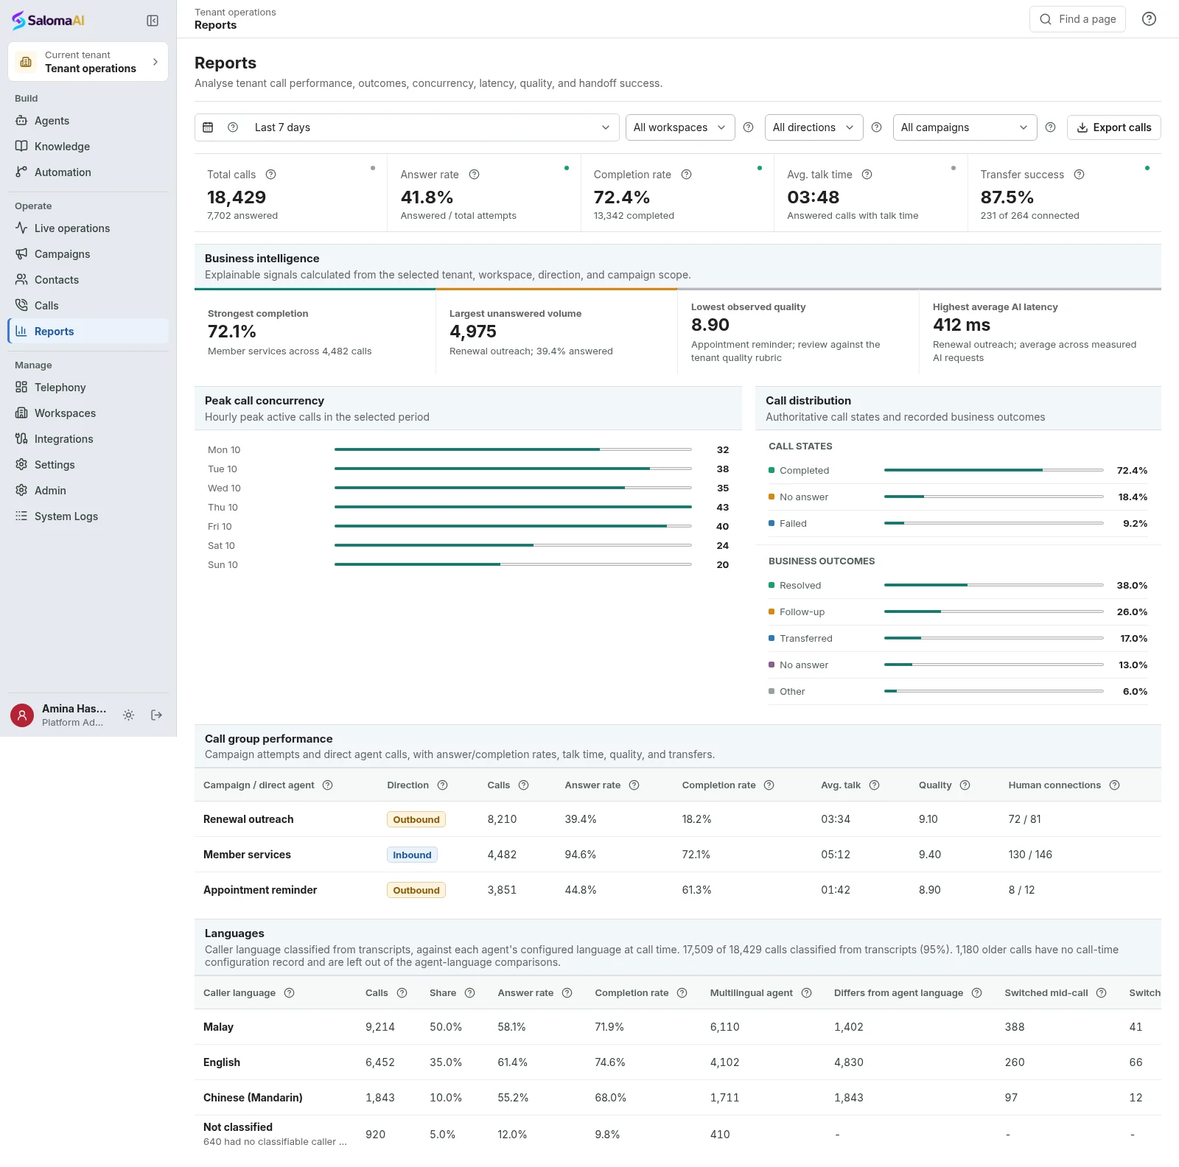The image size is (1179, 1167).
Task: Expand the Current tenant switcher
Action: point(88,62)
